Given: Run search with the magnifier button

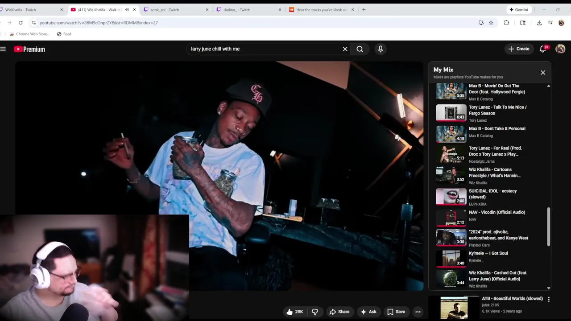Looking at the screenshot, I should click(360, 49).
